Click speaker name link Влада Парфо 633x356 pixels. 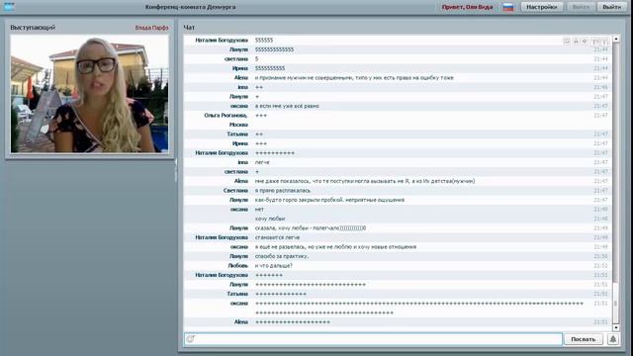coord(151,28)
